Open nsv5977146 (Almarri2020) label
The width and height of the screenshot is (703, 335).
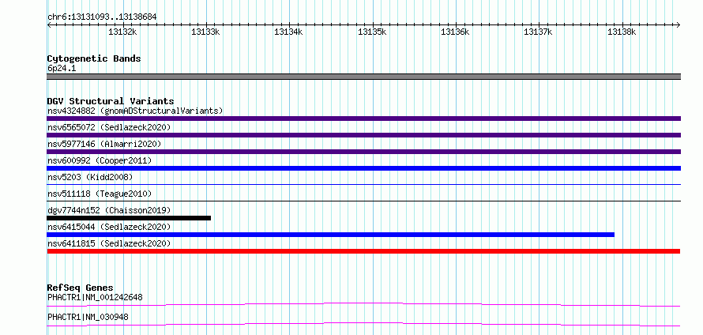pyautogui.click(x=104, y=144)
